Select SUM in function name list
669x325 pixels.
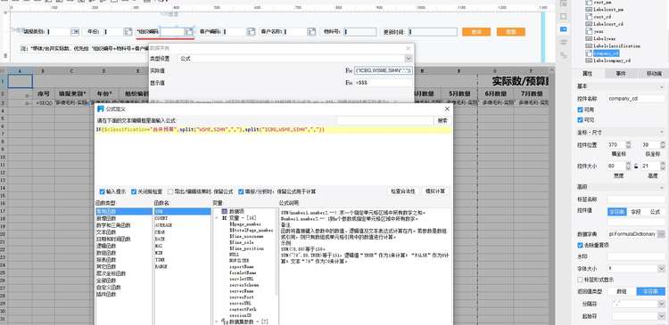pos(182,211)
